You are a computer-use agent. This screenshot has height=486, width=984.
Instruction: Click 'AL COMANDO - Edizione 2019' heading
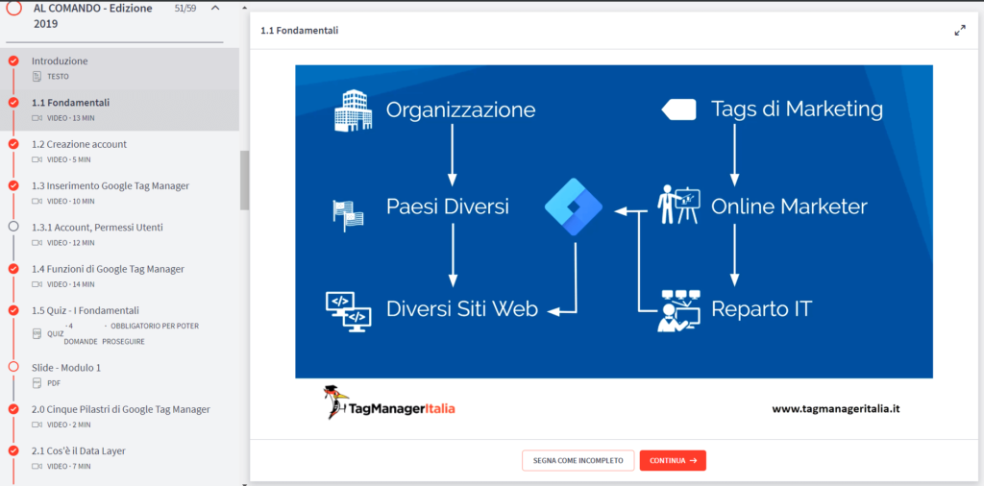pos(93,16)
